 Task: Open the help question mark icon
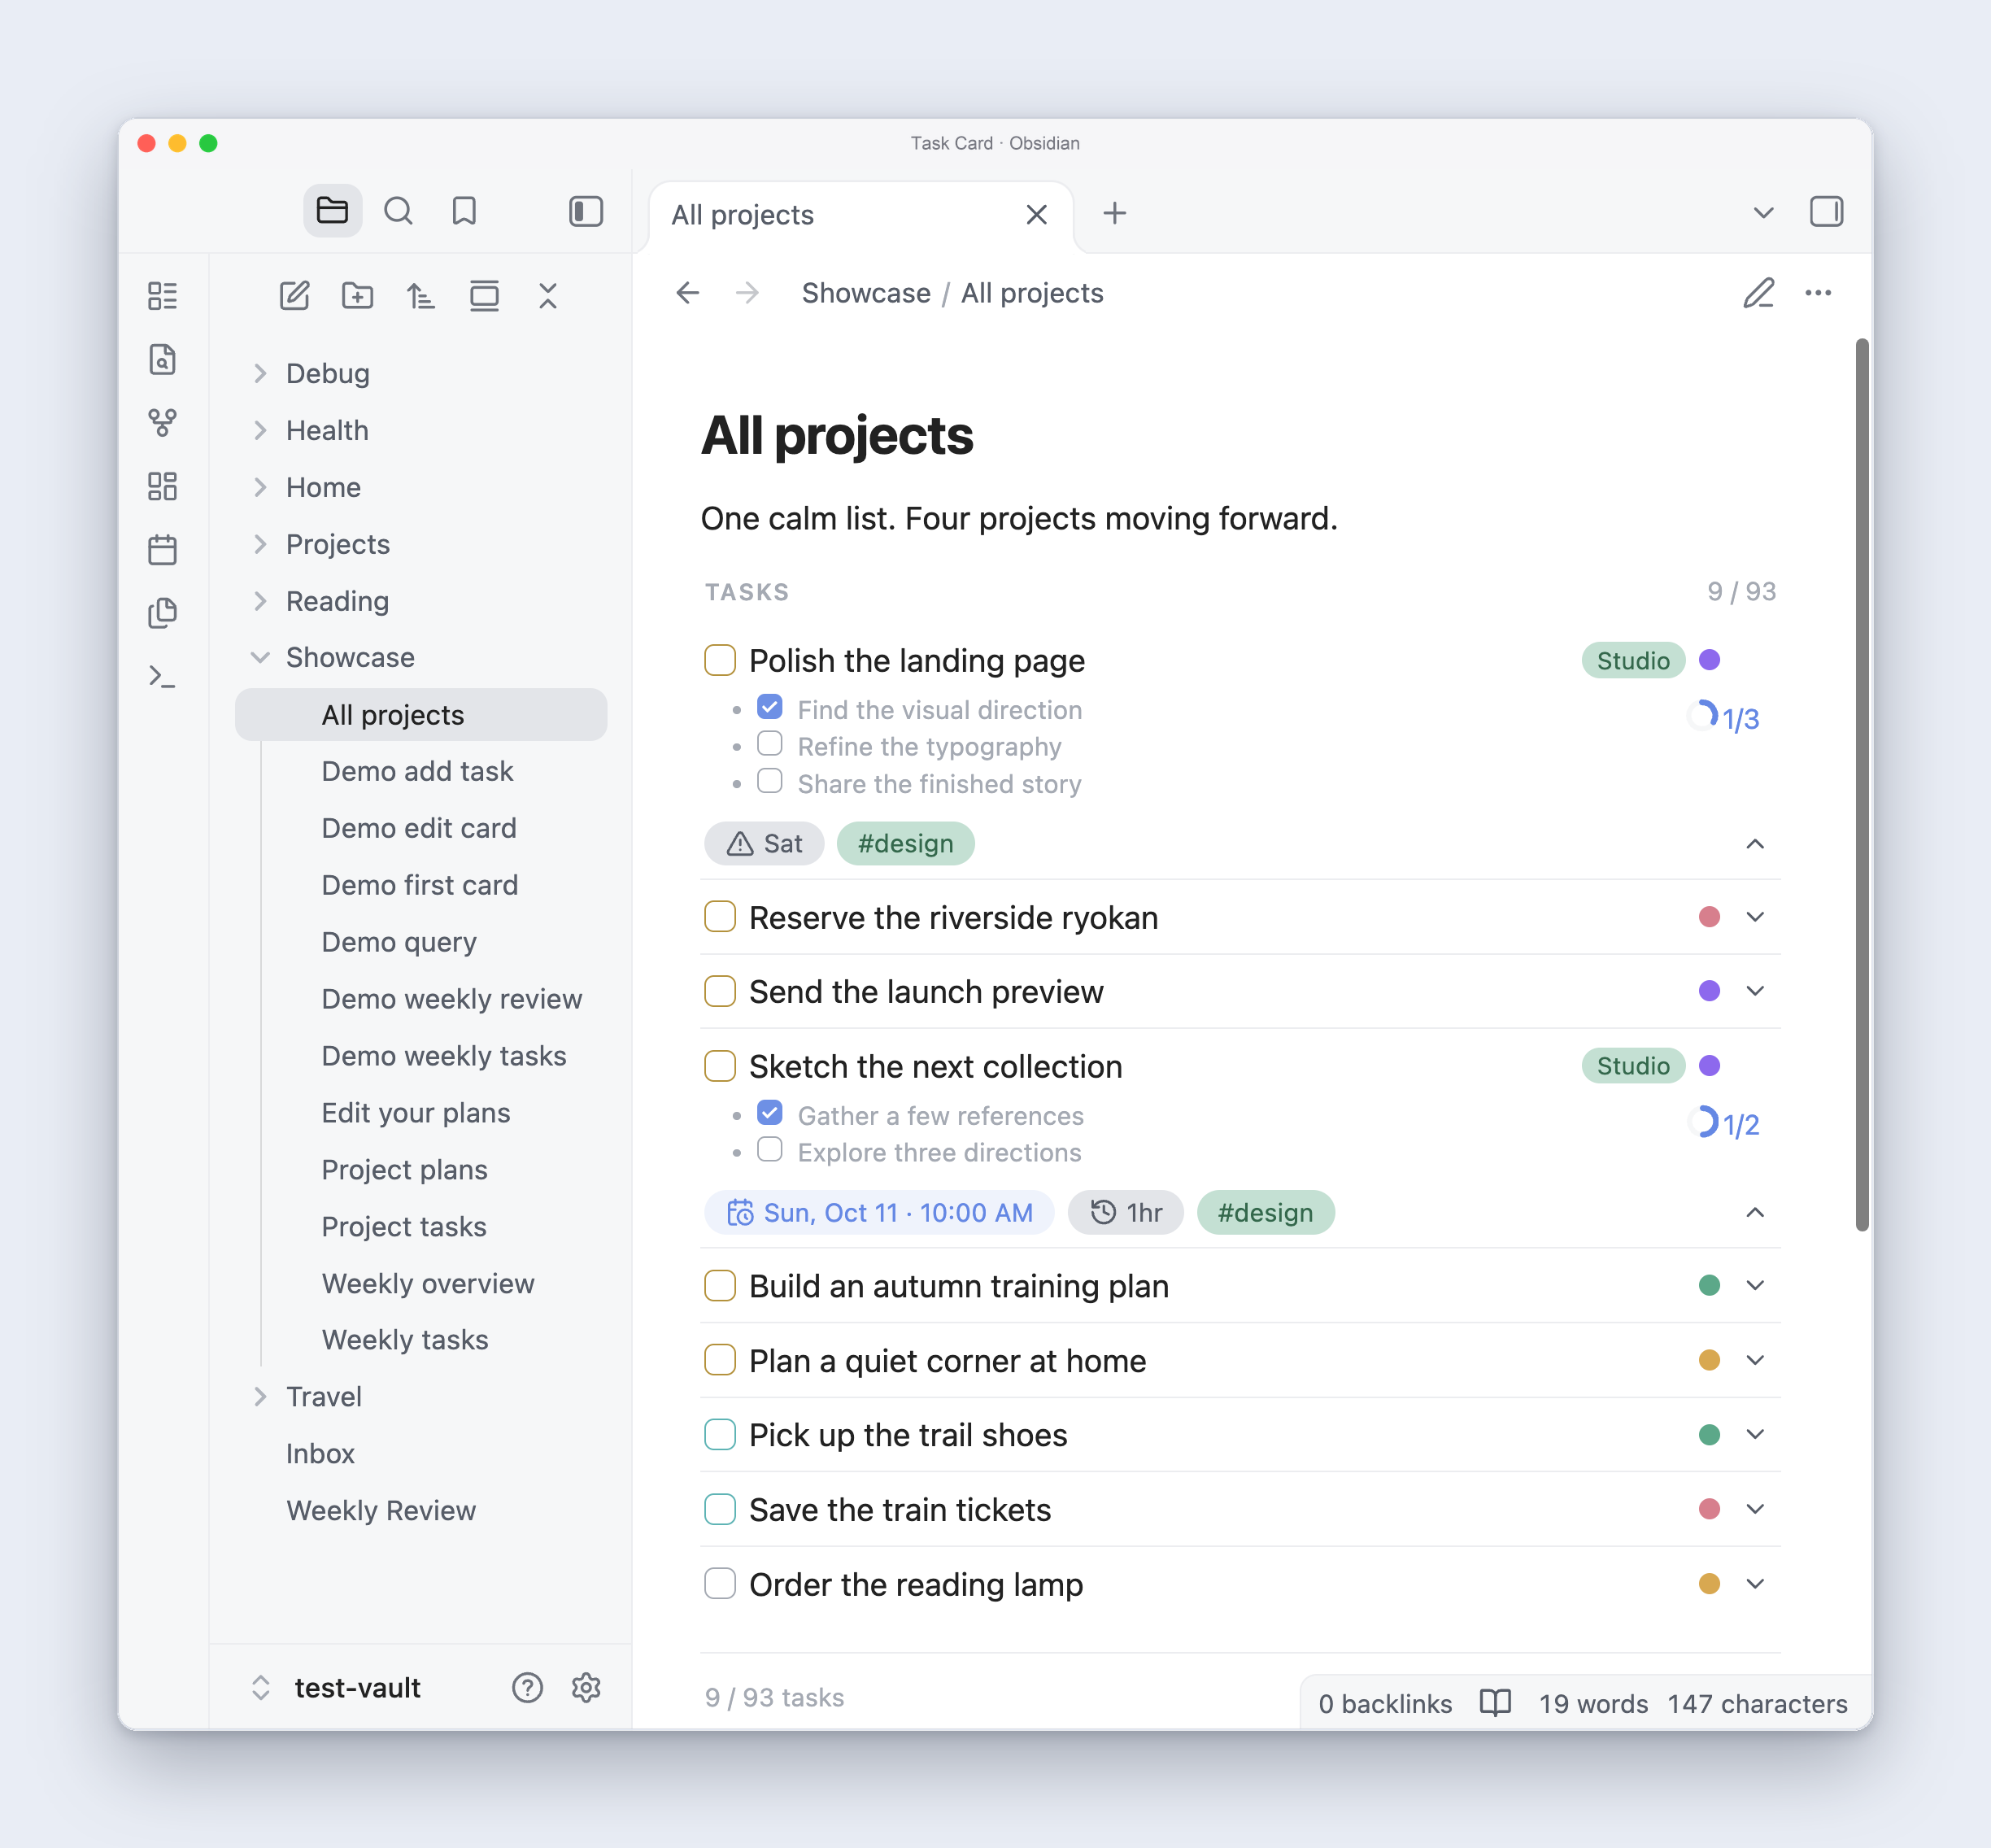pyautogui.click(x=527, y=1687)
